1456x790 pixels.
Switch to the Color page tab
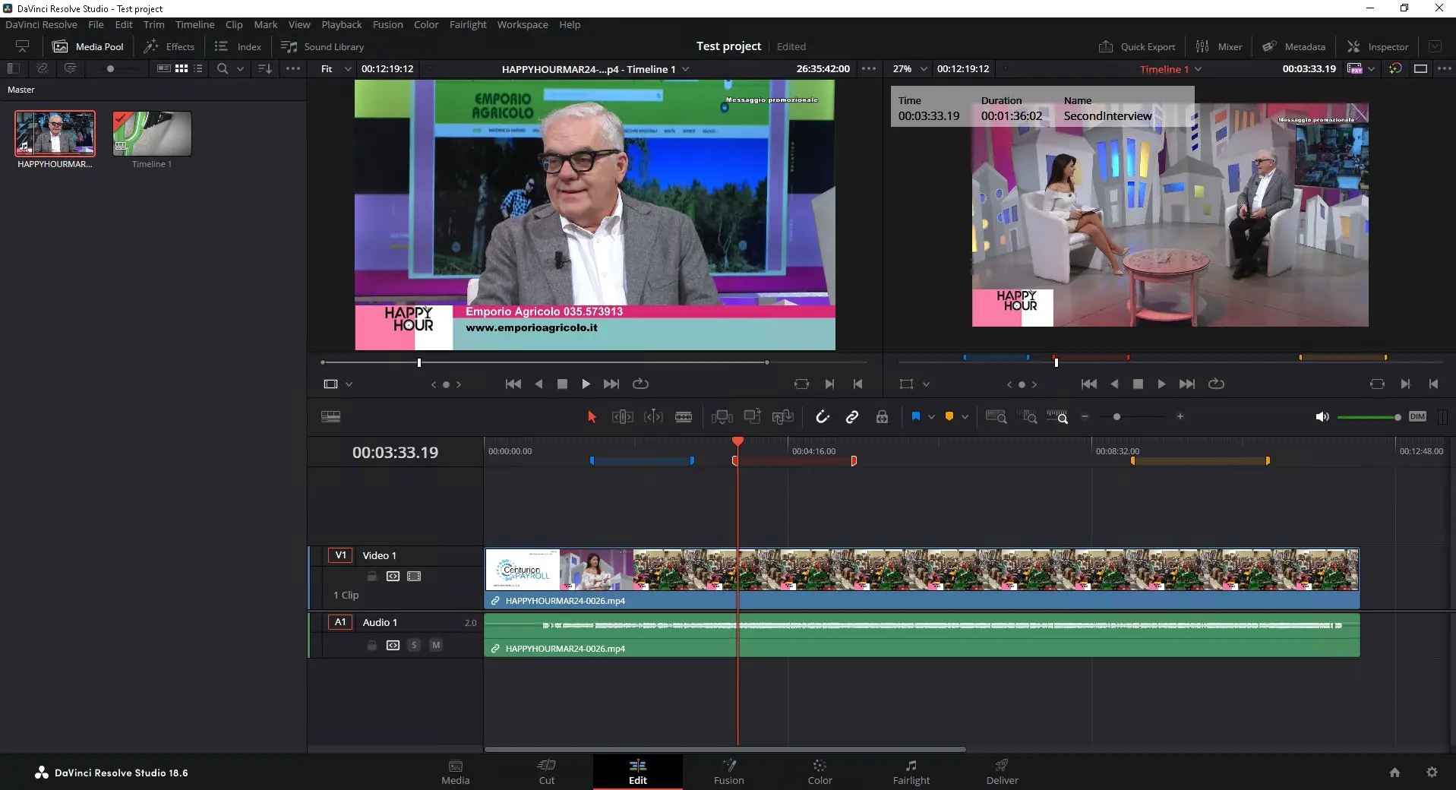point(820,772)
